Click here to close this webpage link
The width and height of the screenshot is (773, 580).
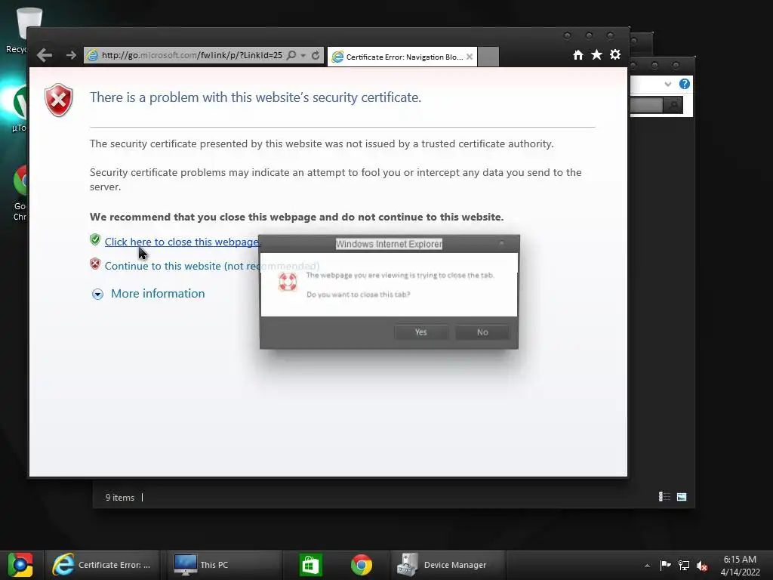point(182,242)
